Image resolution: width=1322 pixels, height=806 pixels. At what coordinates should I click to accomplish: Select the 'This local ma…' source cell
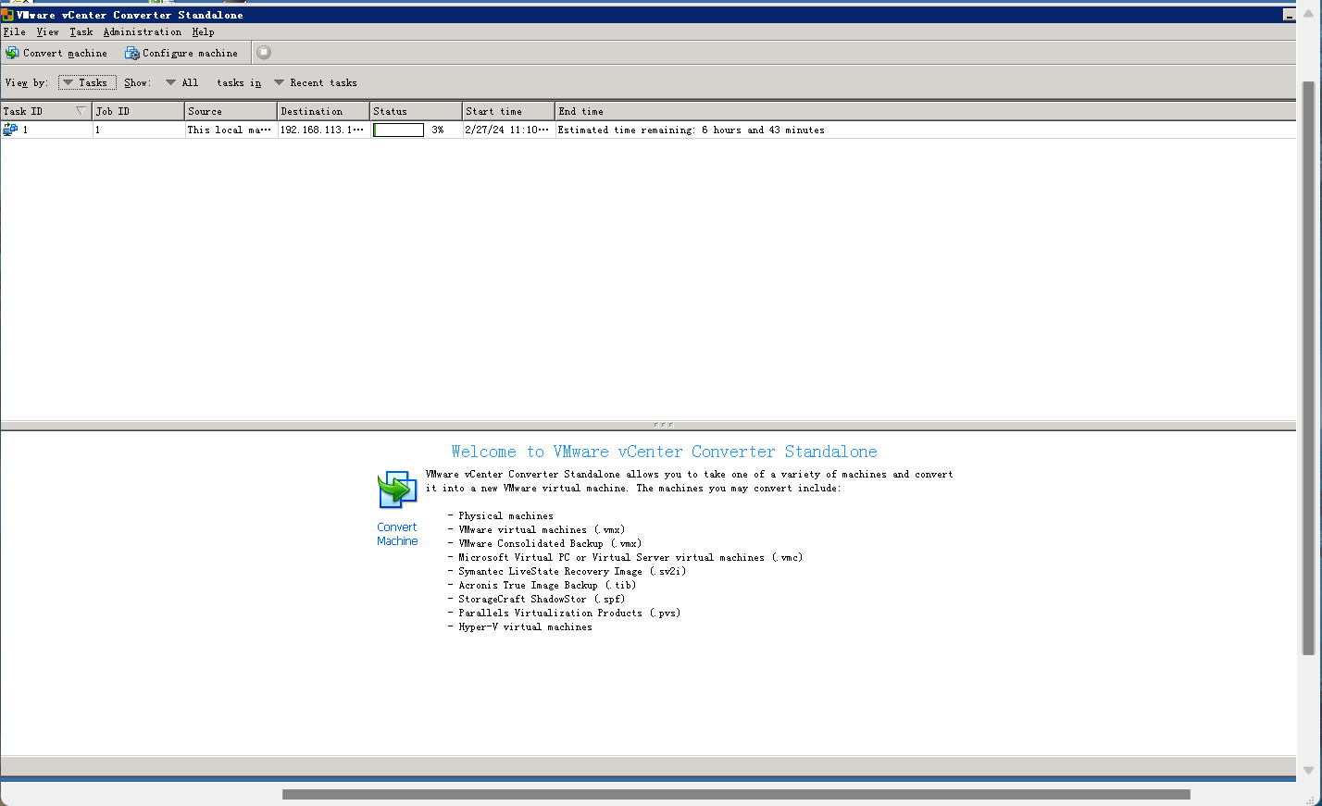(231, 130)
